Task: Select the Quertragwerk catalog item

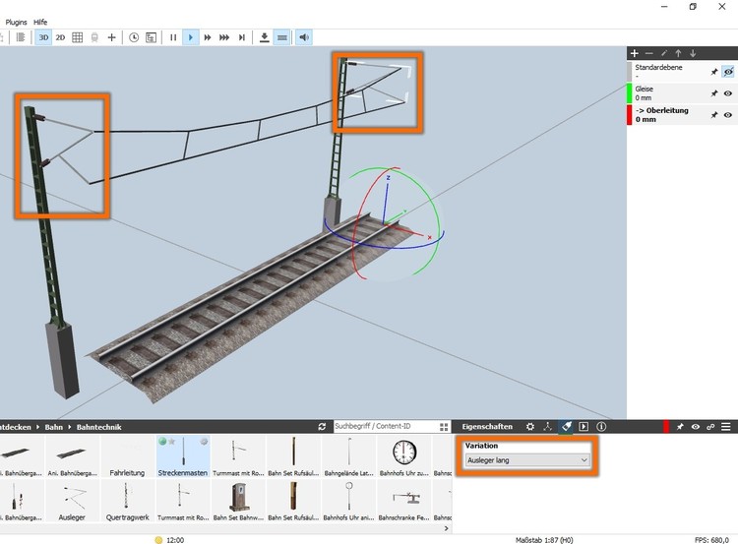Action: click(x=127, y=501)
